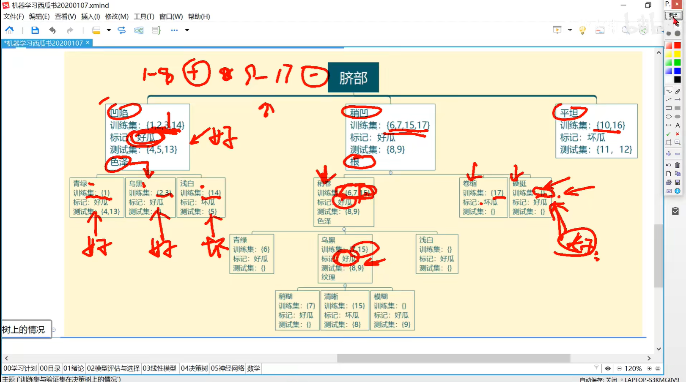Go to the XMind home page icon
Image resolution: width=686 pixels, height=382 pixels.
(9, 30)
